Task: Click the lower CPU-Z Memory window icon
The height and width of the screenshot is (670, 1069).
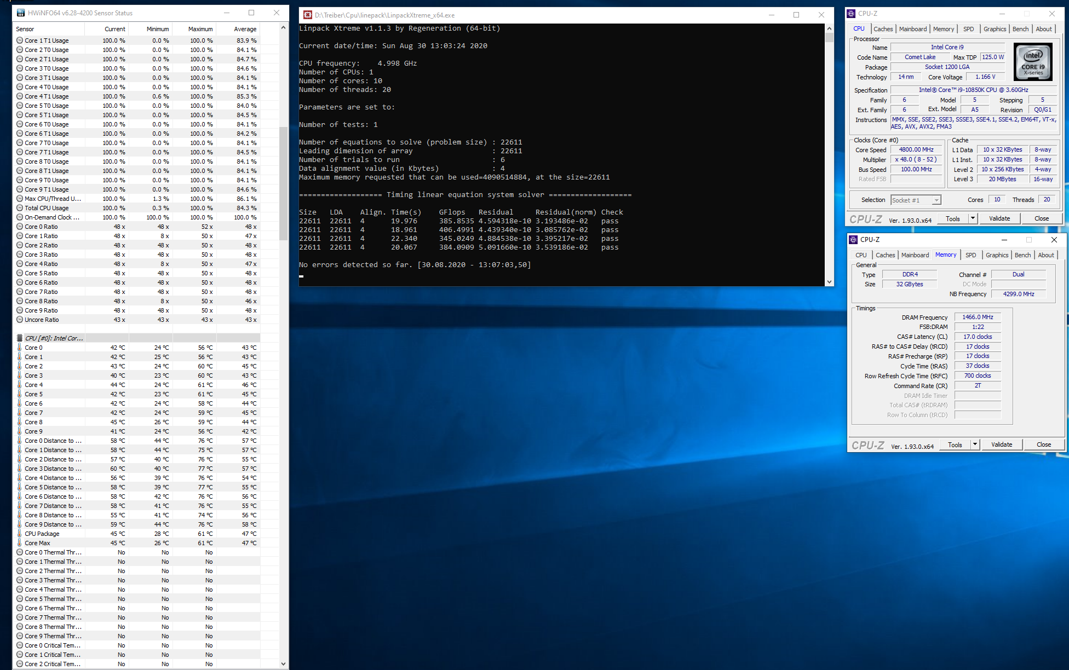Action: click(853, 240)
